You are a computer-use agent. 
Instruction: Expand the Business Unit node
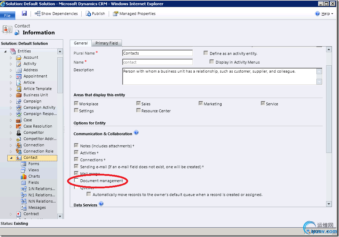11,95
